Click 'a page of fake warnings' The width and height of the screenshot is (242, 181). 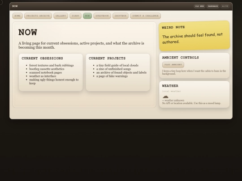tap(112, 76)
